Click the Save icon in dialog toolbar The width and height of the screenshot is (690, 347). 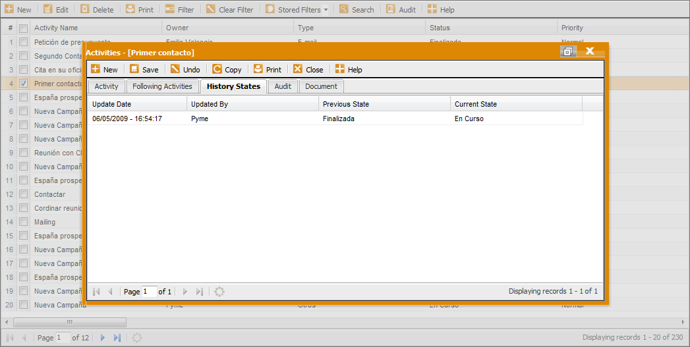pos(134,69)
